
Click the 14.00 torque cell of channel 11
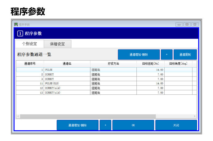[x=151, y=83]
